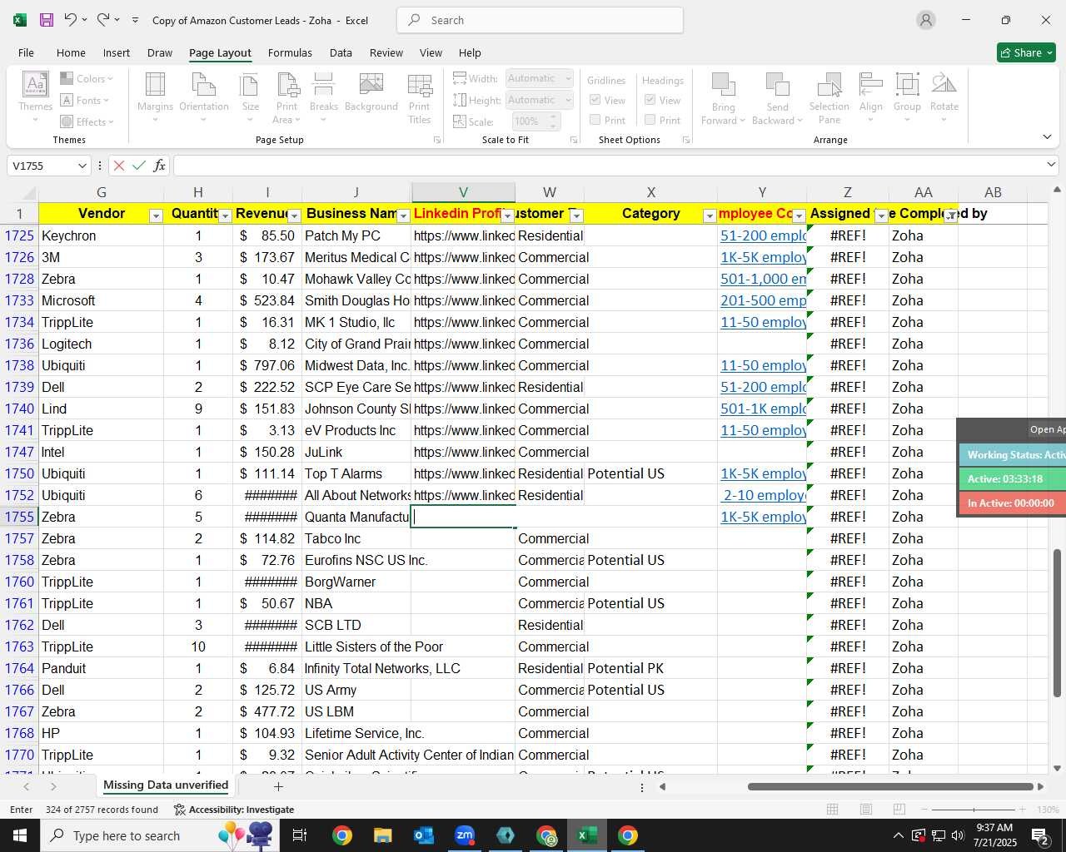The image size is (1066, 852).
Task: Open the Group objects menu
Action: [x=907, y=97]
